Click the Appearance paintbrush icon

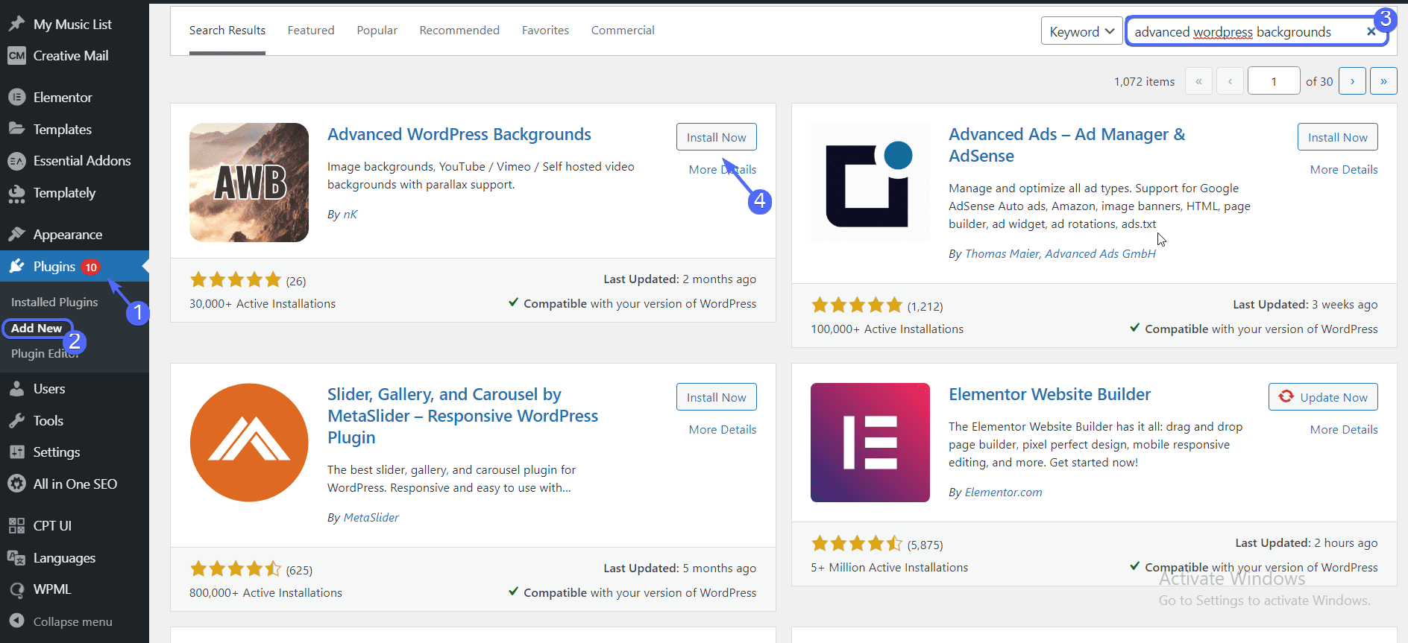tap(16, 235)
